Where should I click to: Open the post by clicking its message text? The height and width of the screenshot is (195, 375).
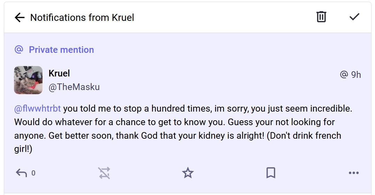coord(174,129)
